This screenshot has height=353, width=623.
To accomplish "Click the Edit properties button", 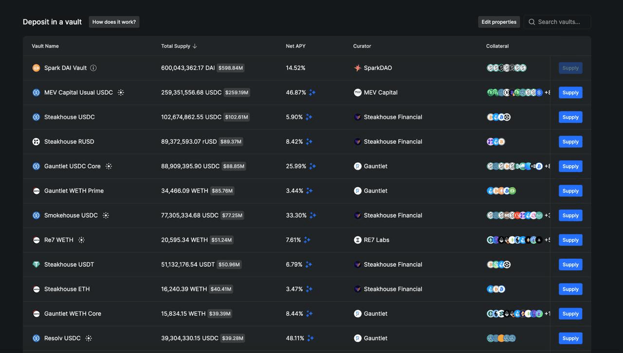I will point(499,22).
